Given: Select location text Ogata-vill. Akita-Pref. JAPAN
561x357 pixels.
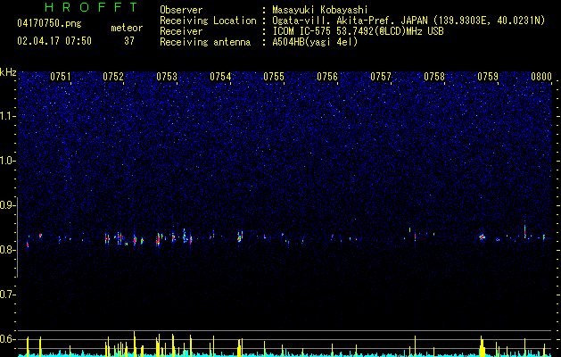Looking at the screenshot, I should coord(348,21).
